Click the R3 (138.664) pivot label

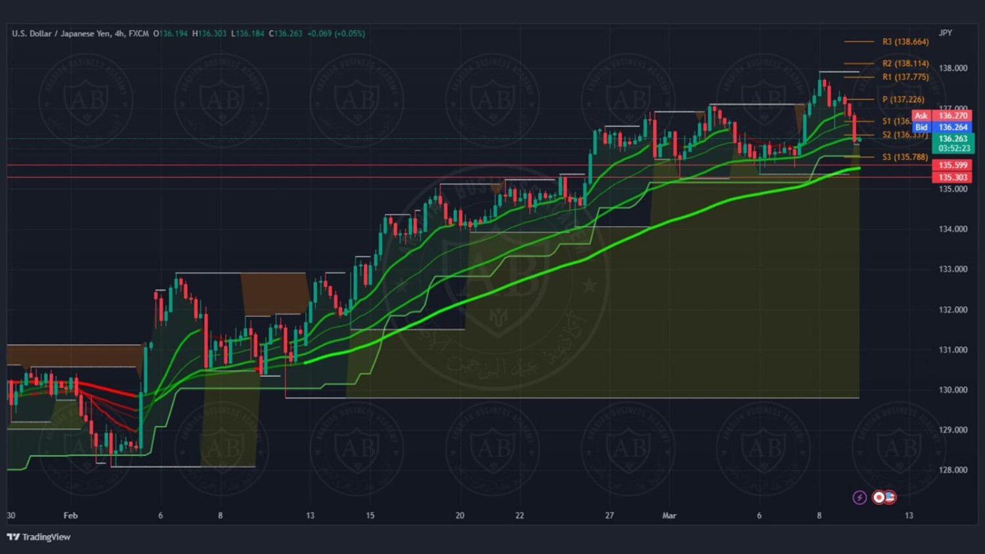[x=905, y=42]
